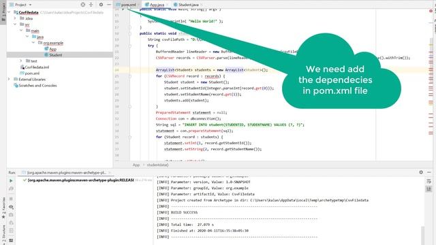
Task: Click the Project created from Archetype console line
Action: click(262, 200)
